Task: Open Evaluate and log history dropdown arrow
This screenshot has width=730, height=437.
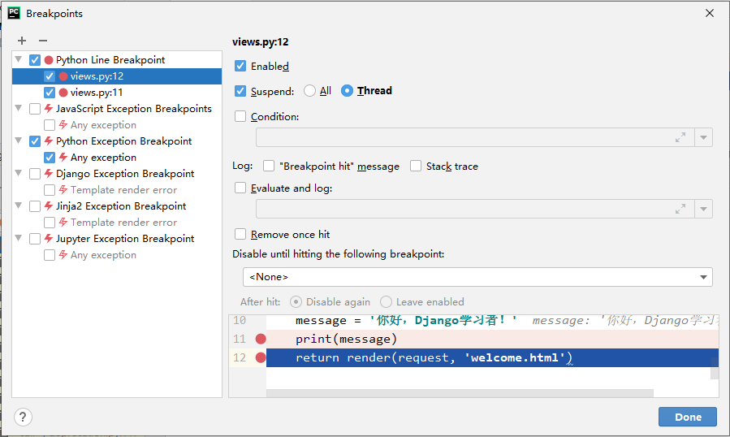Action: (703, 209)
